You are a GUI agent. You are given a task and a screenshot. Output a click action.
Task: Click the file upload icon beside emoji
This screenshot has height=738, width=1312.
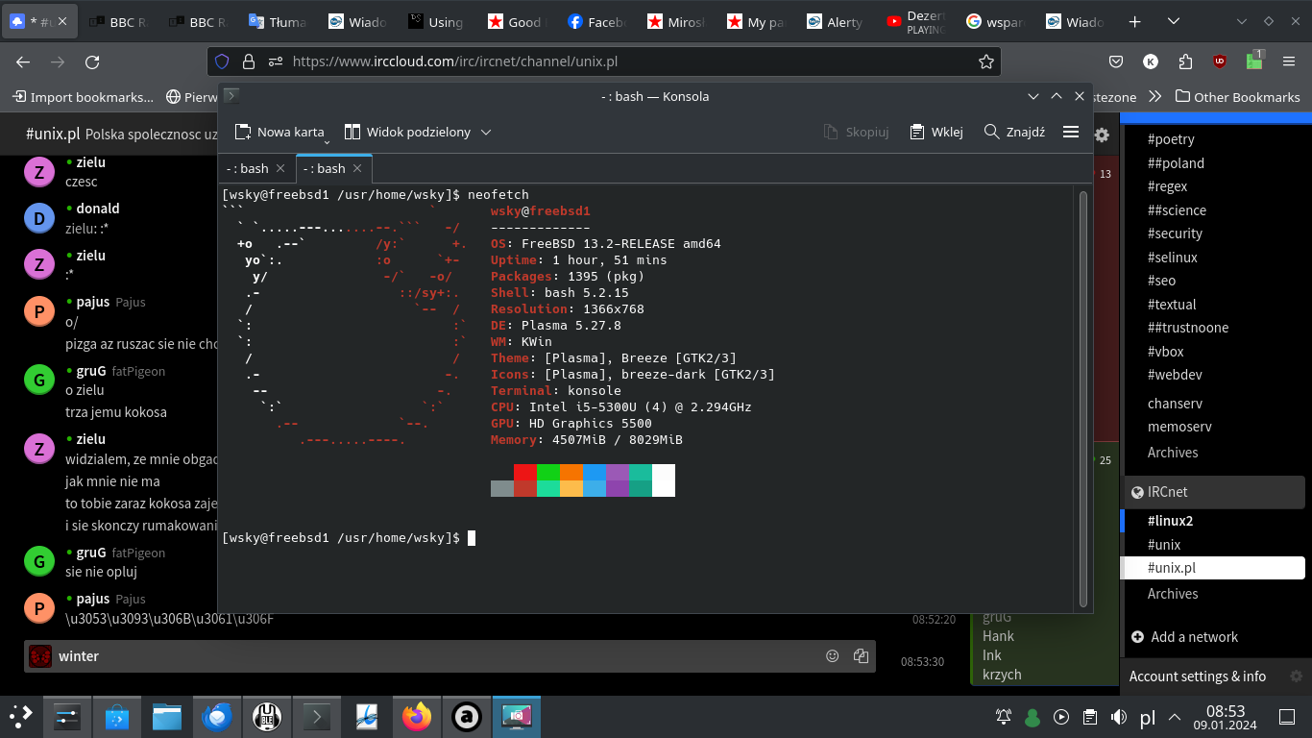click(861, 656)
